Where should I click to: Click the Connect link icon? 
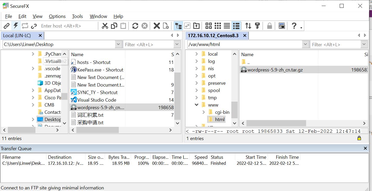(x=7, y=26)
